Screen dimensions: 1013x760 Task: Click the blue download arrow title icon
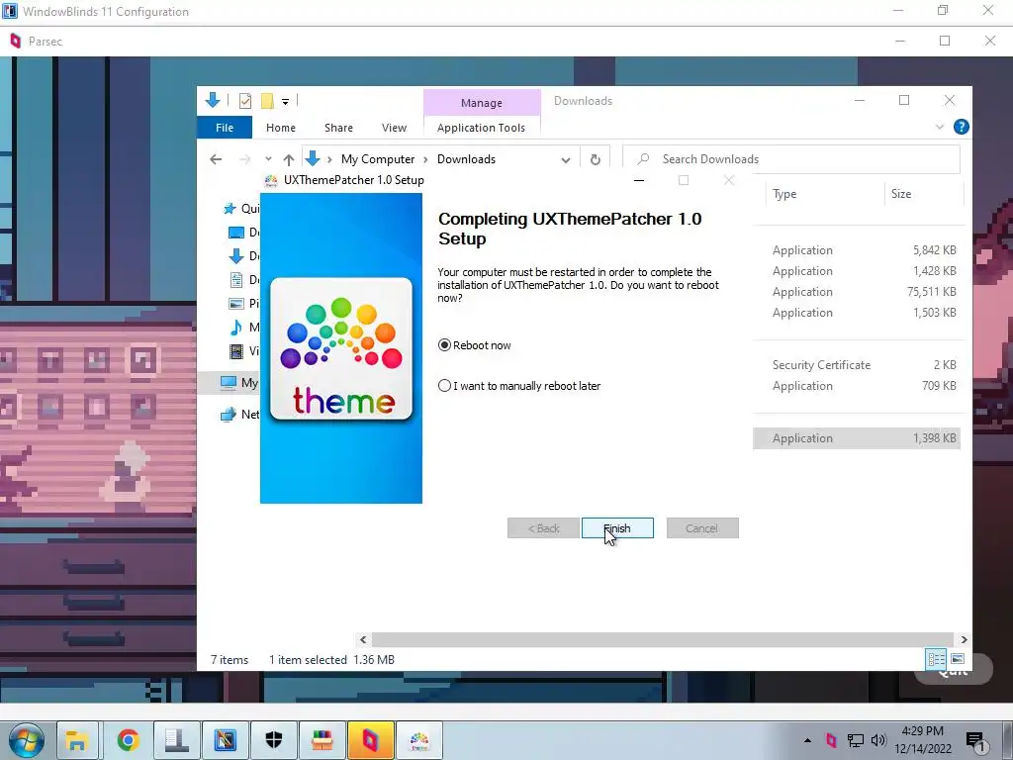213,100
